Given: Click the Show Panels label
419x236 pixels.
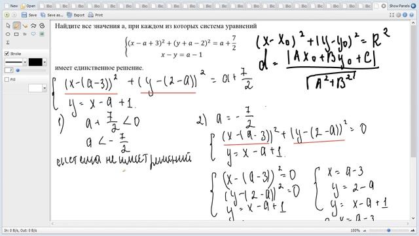Looking at the screenshot, I should pos(399,6).
